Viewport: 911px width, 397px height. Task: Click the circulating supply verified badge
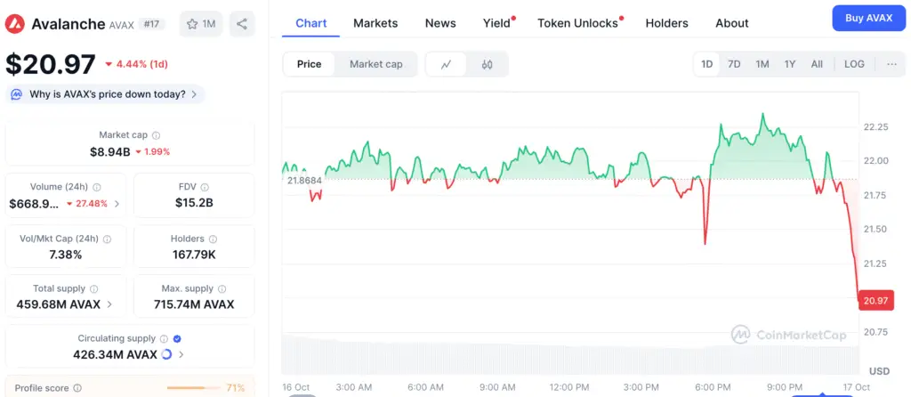pyautogui.click(x=177, y=338)
